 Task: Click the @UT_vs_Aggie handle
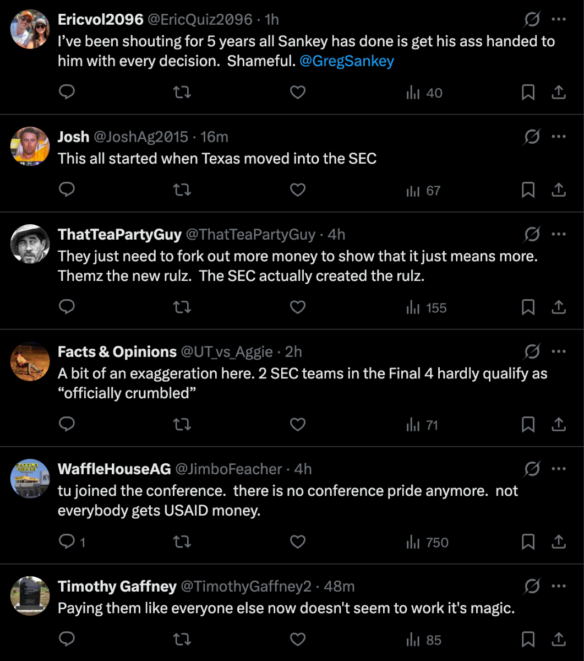(227, 352)
